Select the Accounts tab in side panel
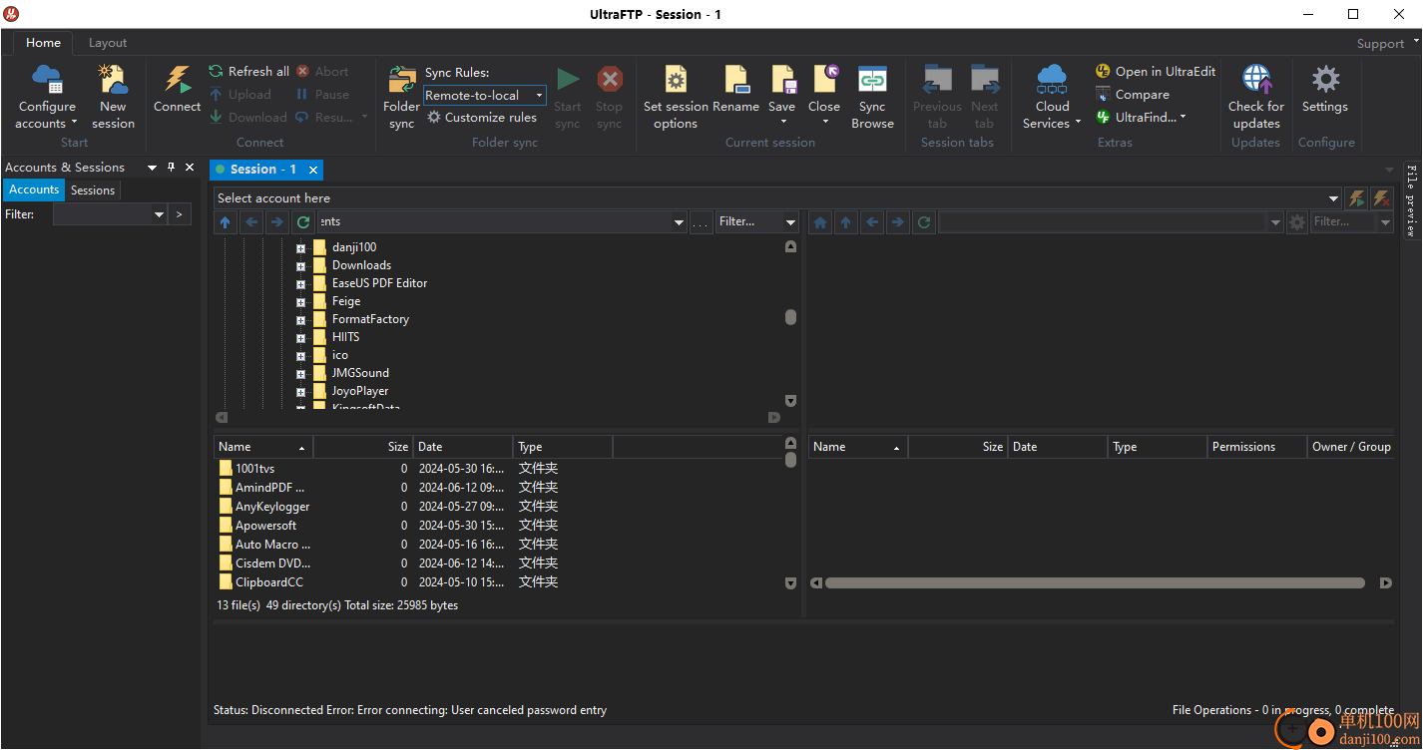Viewport: 1423px width, 750px height. pos(34,189)
